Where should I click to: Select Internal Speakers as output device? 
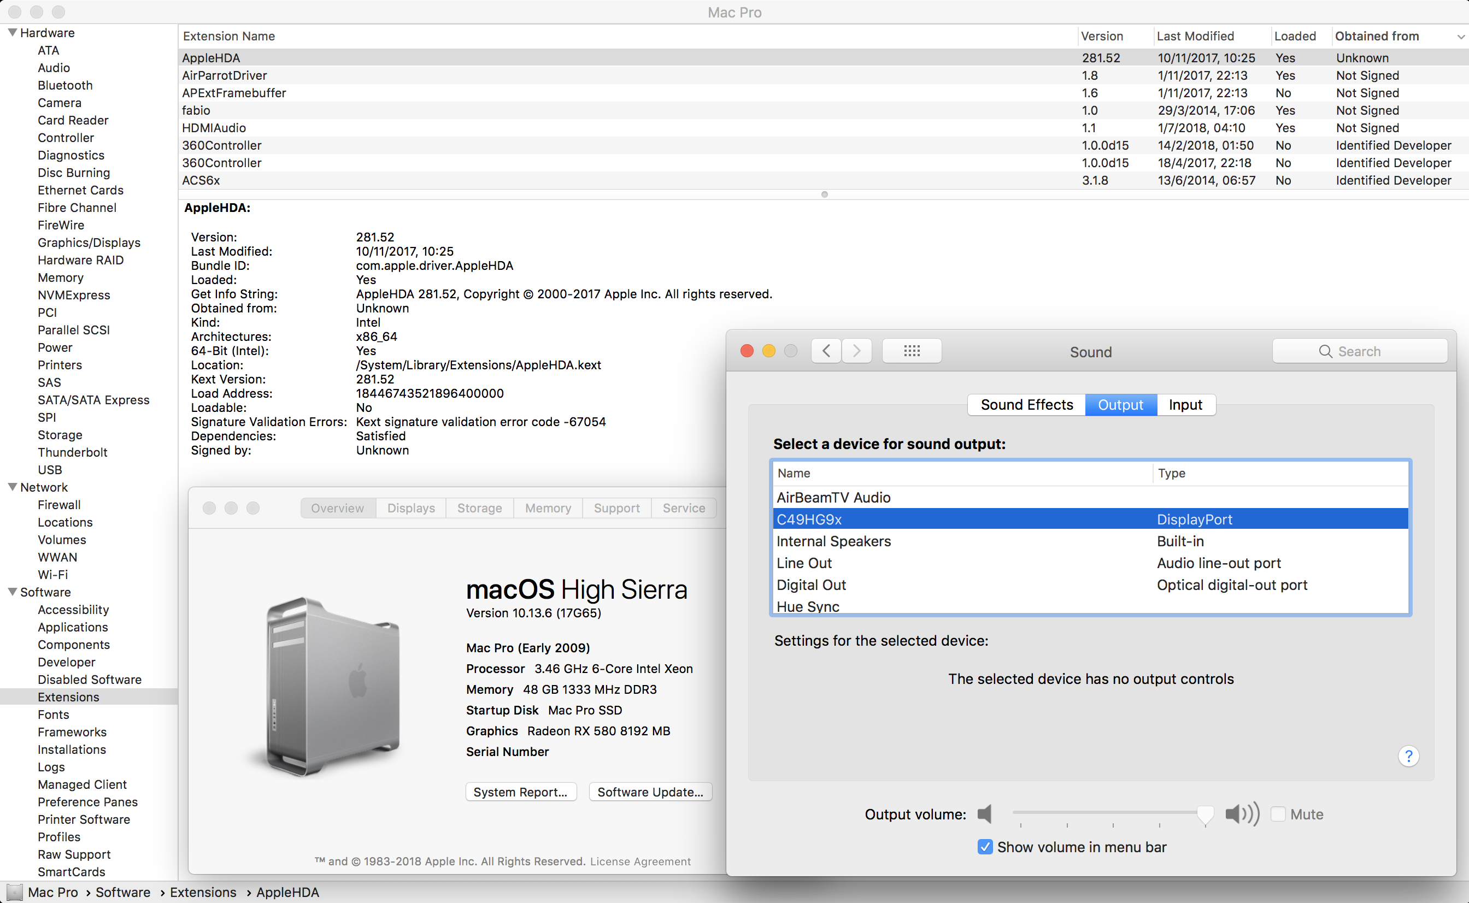(x=834, y=541)
